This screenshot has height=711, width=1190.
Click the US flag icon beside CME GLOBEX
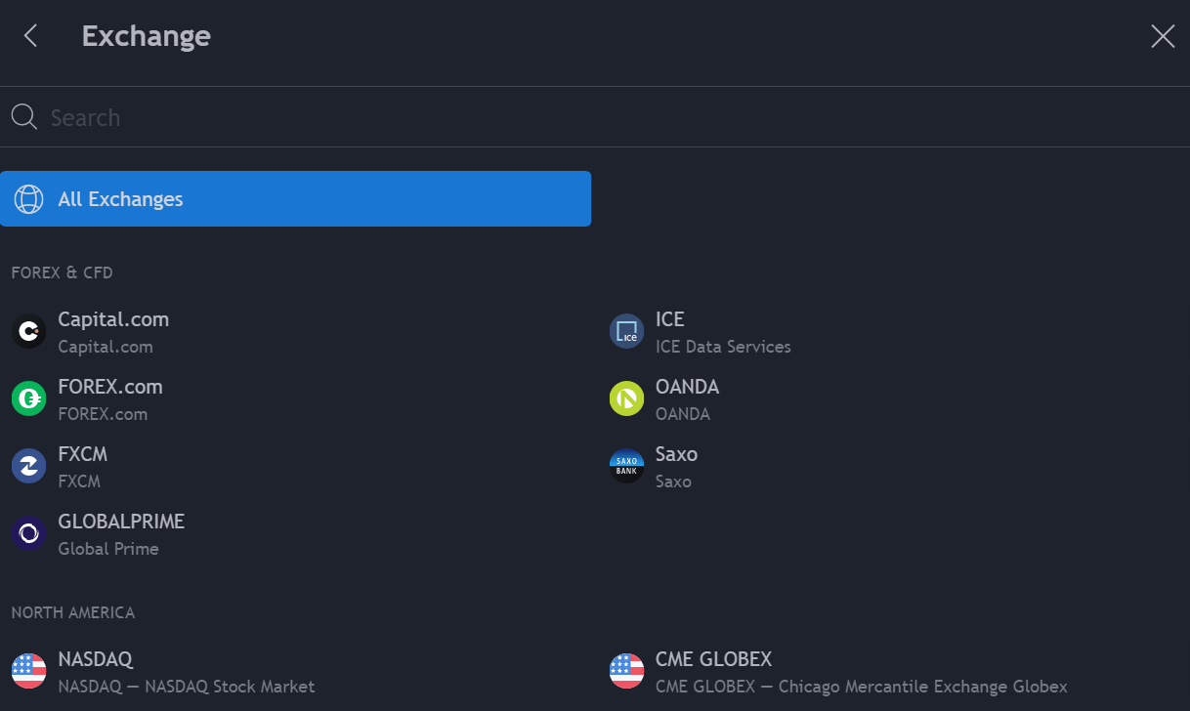click(x=626, y=671)
